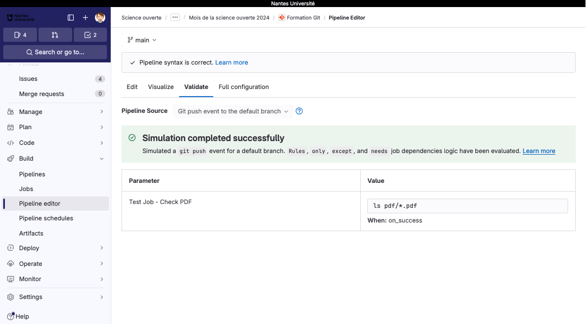The image size is (586, 324).
Task: Open Pipeline Source dropdown
Action: [x=233, y=111]
